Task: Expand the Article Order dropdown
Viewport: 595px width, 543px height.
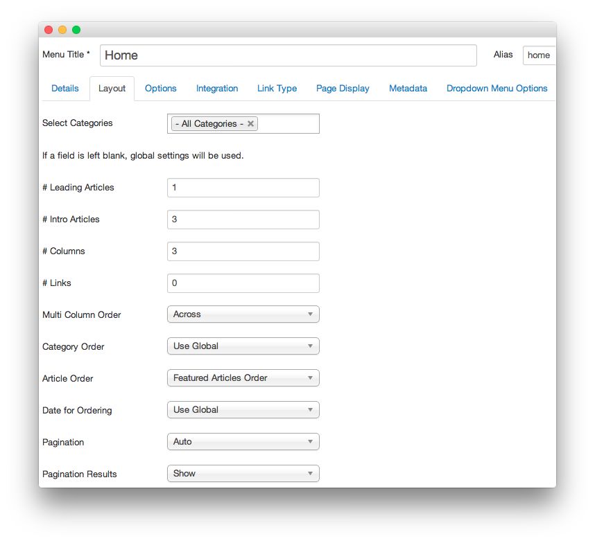Action: click(x=243, y=377)
